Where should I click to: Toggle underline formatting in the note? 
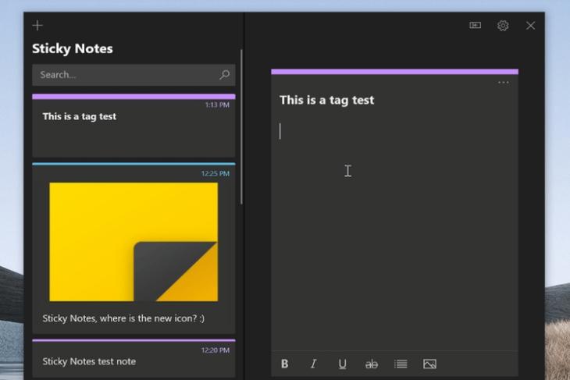(342, 364)
